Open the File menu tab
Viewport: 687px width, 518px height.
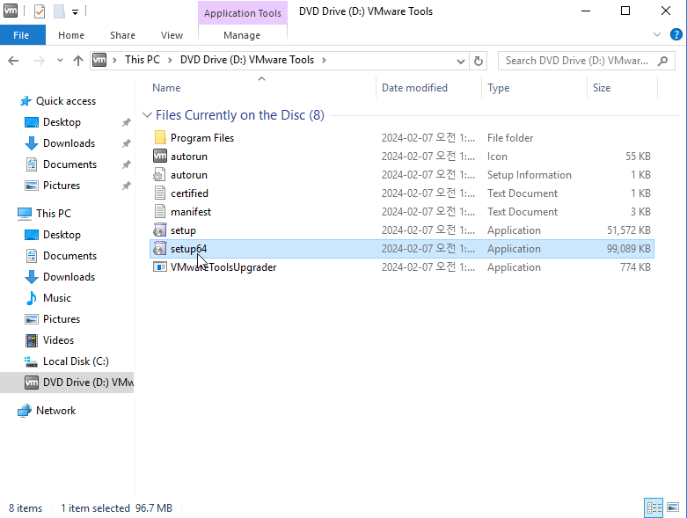(x=21, y=35)
